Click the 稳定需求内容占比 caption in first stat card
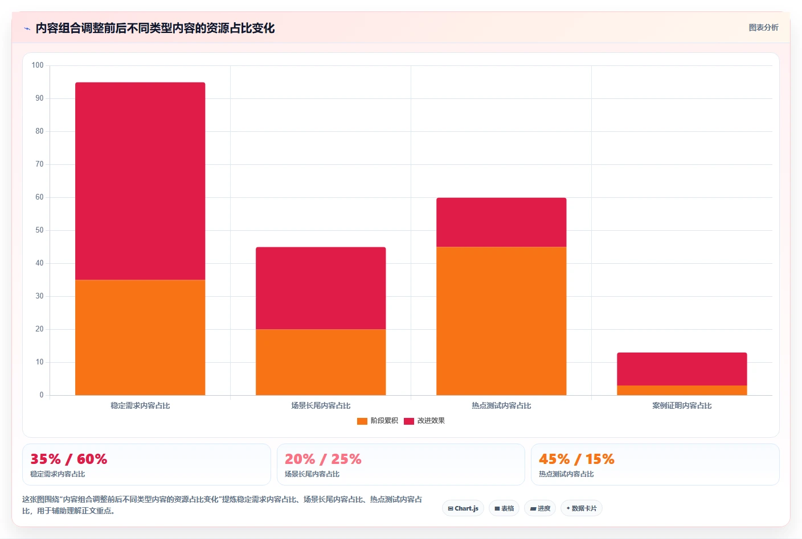The width and height of the screenshot is (802, 539). coord(58,474)
